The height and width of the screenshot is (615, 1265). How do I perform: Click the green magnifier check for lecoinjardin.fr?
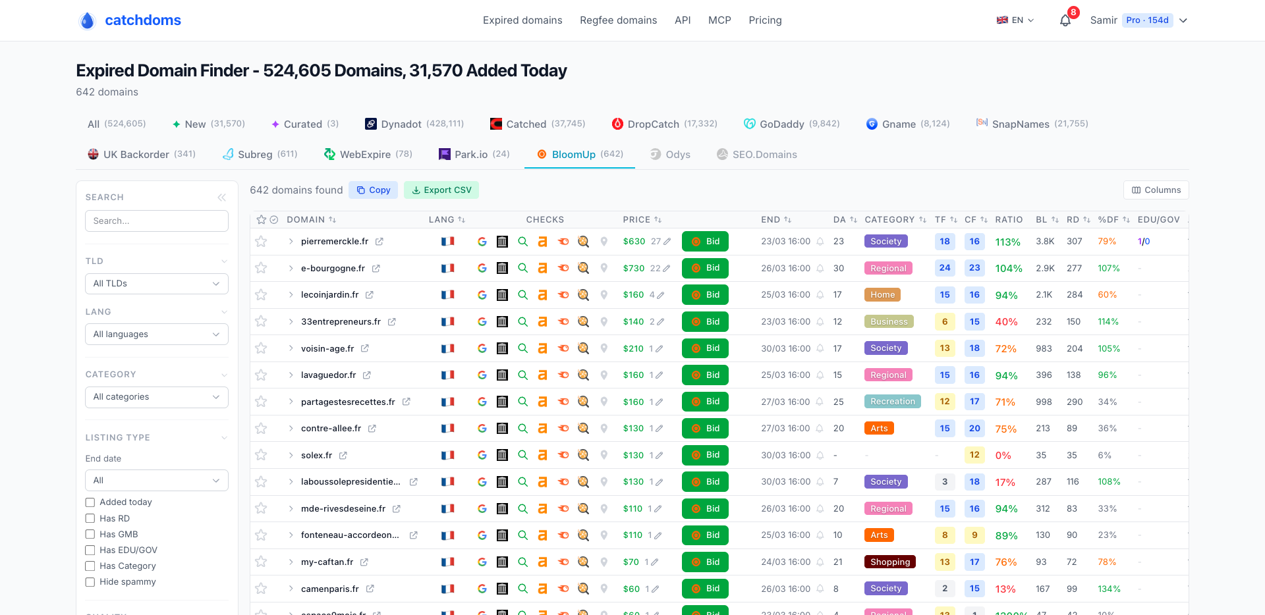click(522, 295)
